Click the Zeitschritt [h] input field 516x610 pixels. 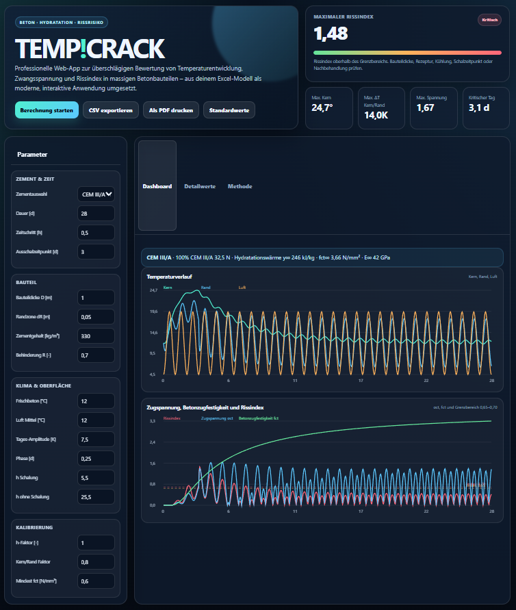96,233
